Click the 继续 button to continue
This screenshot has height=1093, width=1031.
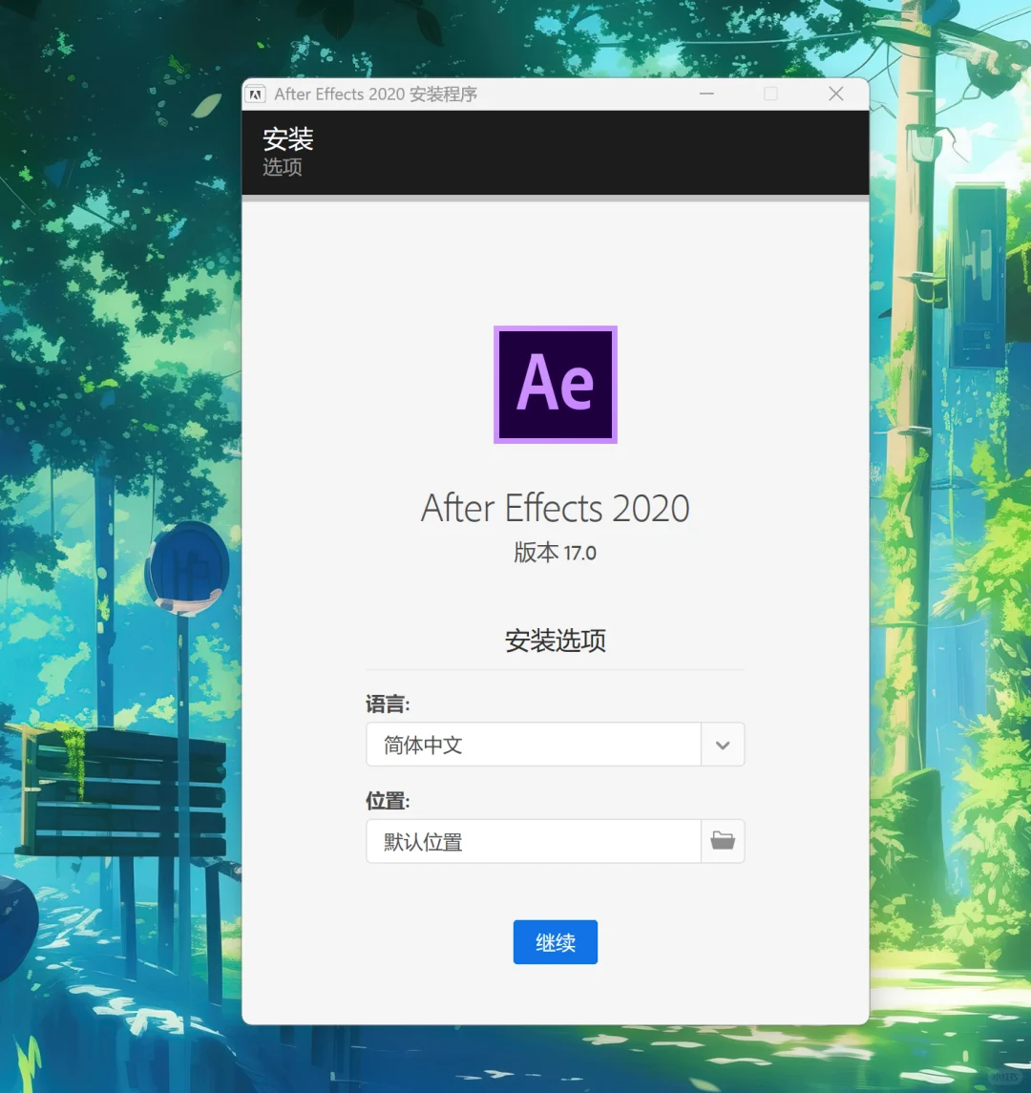click(x=555, y=942)
